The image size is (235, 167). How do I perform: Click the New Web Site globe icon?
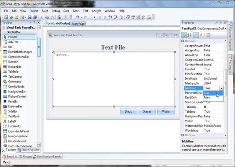tap(11, 17)
